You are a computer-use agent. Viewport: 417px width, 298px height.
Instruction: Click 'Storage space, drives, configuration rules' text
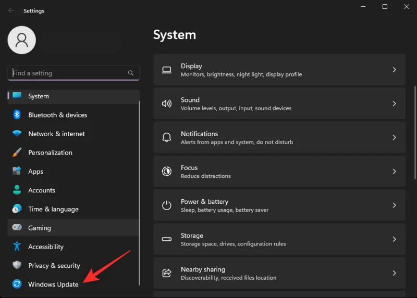tap(233, 244)
